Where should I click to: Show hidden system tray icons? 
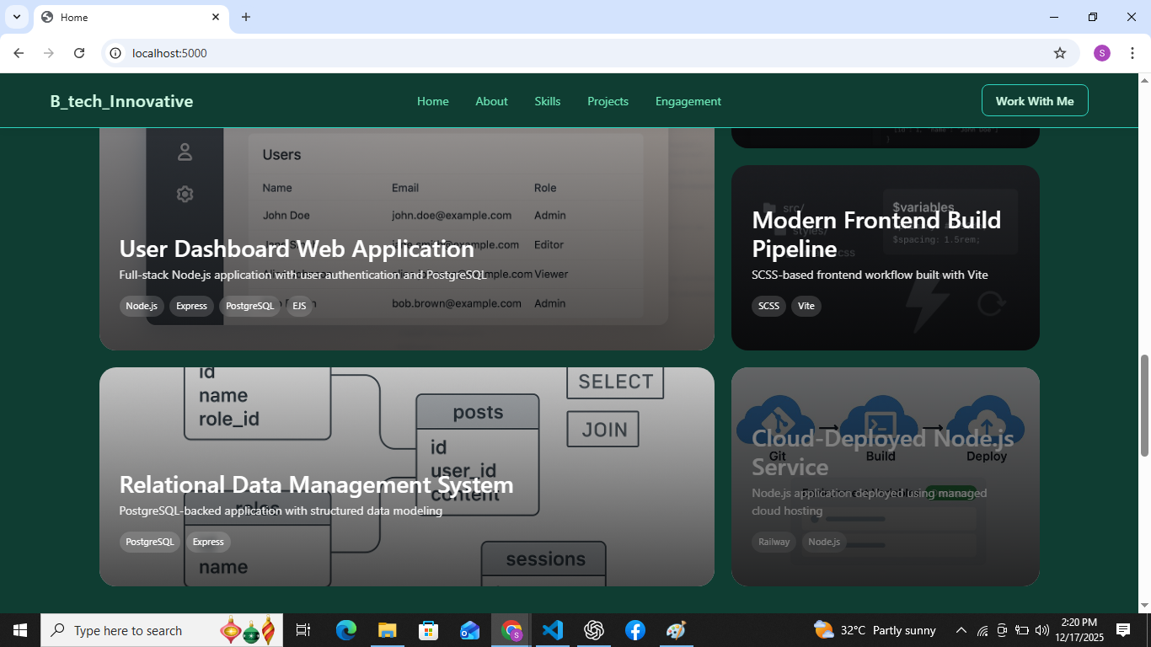(961, 630)
